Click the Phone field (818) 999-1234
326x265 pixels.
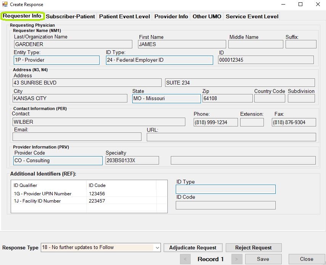coord(216,122)
